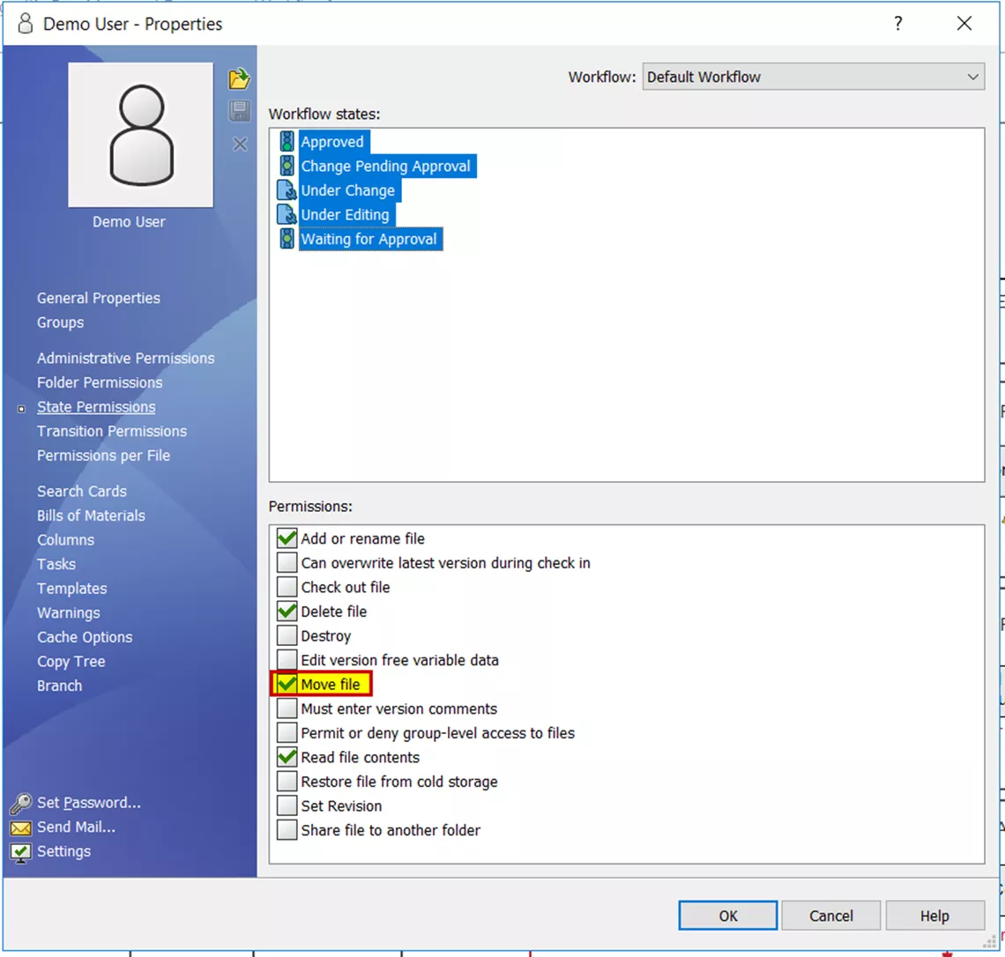Click the Cancel button

pos(830,916)
